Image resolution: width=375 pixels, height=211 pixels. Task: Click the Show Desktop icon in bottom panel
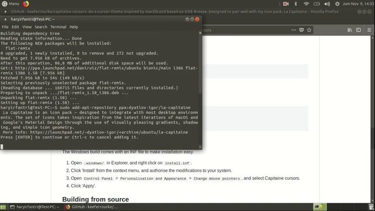click(3, 207)
